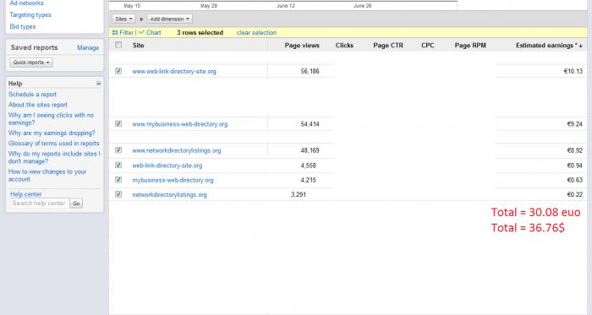Viewport: 592px width, 315px height.
Task: Open the Quick reports dropdown
Action: 31,62
